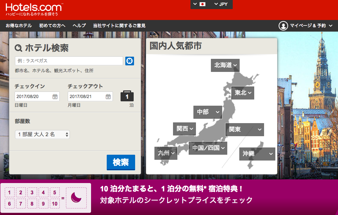
Task: Expand the 九州 region dropdown
Action: tap(166, 153)
